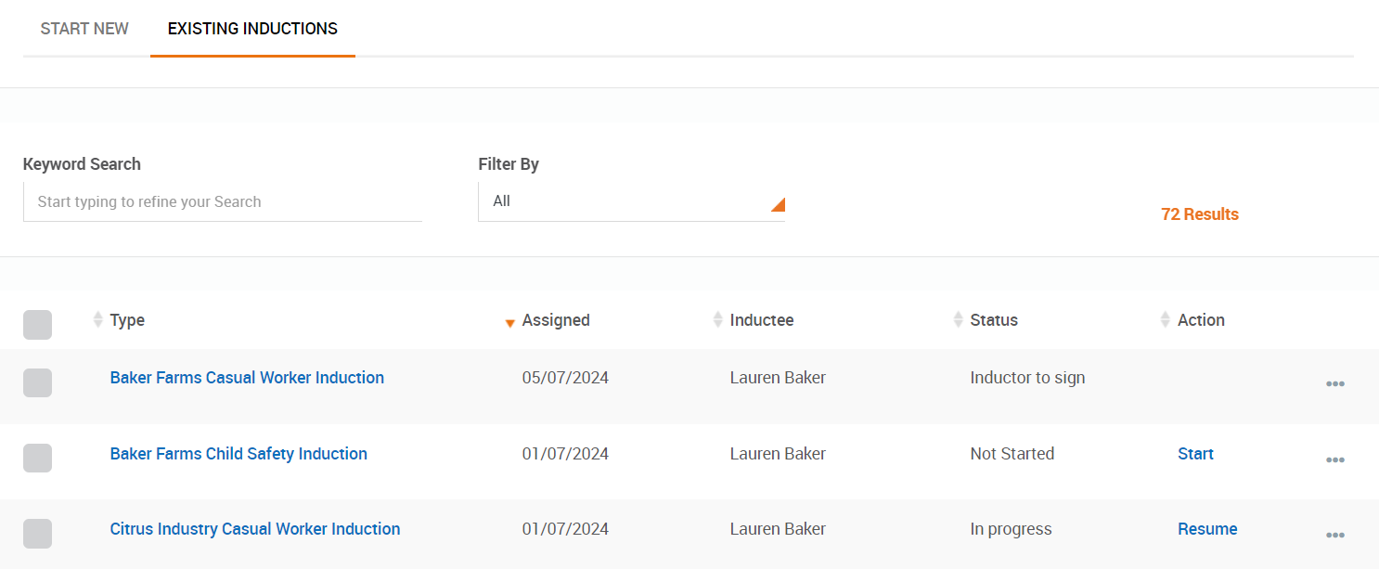1379x569 pixels.
Task: Open the Baker Farms Casual Worker Induction details
Action: pyautogui.click(x=247, y=377)
